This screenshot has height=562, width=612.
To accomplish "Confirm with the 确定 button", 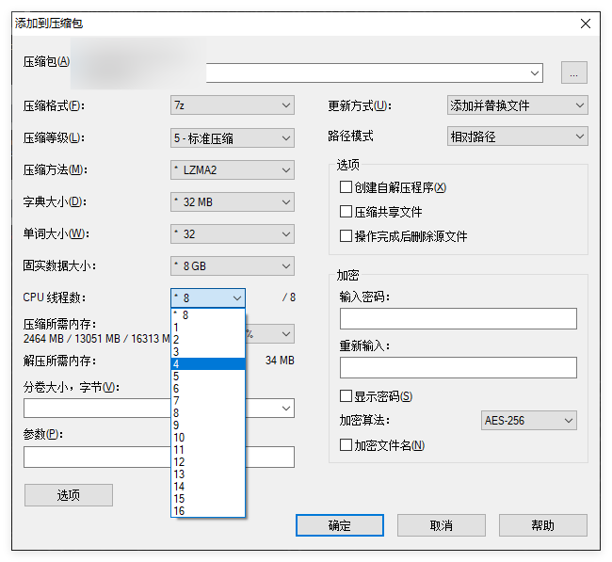I will click(x=340, y=525).
